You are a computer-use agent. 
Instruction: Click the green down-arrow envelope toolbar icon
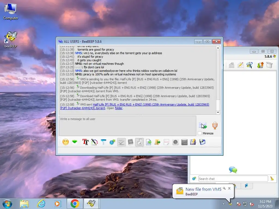[75, 142]
